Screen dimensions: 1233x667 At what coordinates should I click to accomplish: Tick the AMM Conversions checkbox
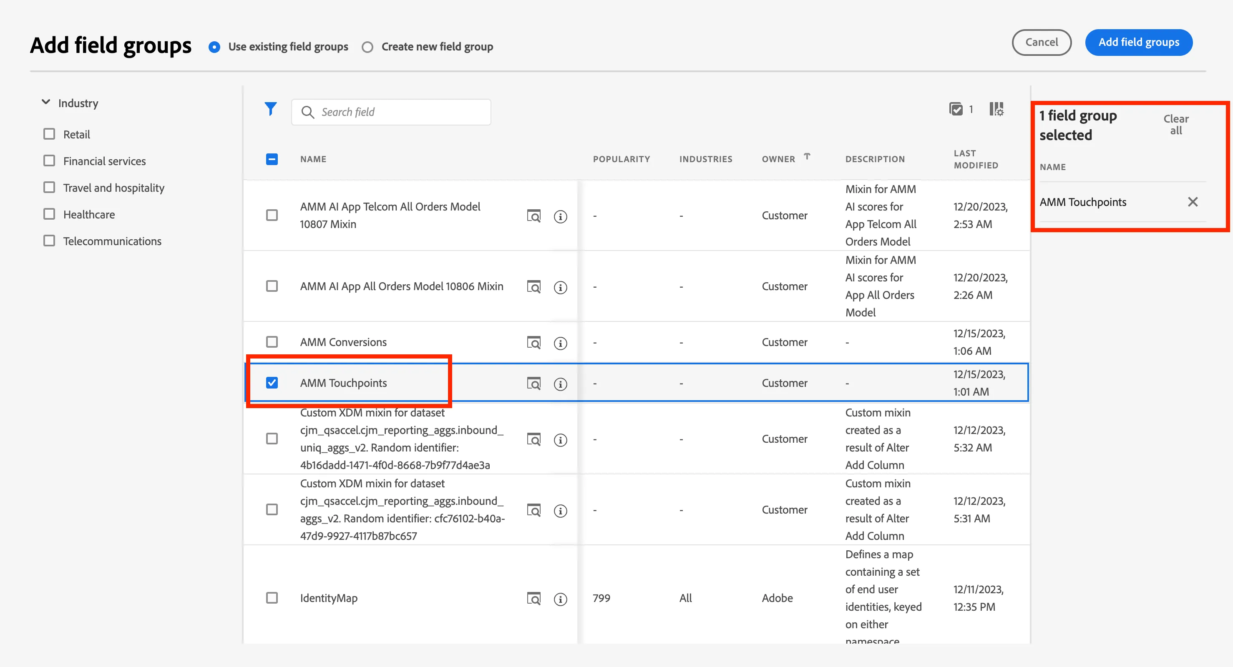pos(272,342)
